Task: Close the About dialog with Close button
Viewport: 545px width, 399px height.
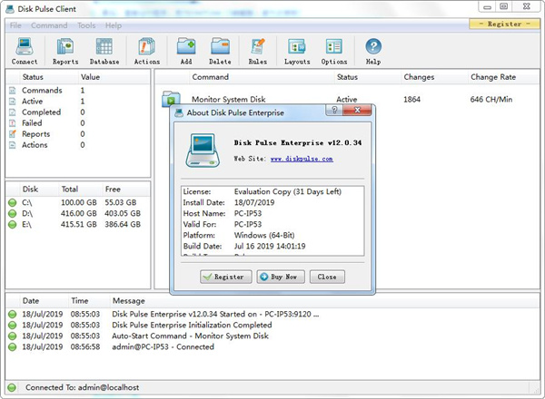Action: click(327, 277)
